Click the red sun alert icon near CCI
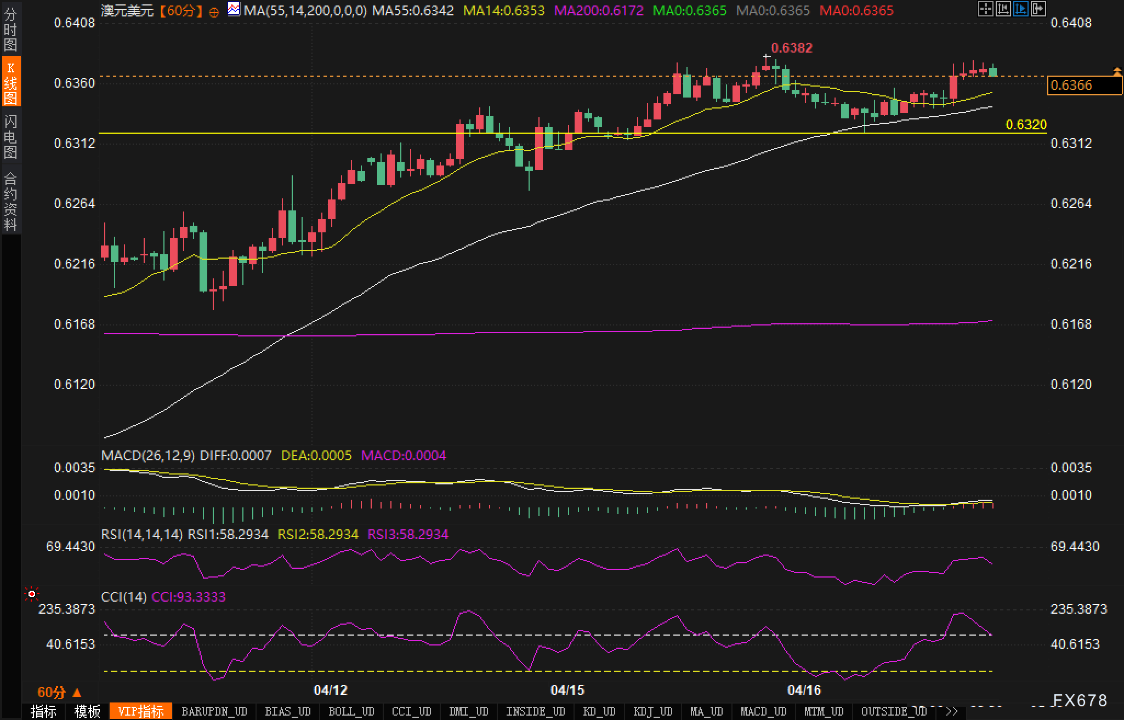The image size is (1124, 720). [x=32, y=594]
